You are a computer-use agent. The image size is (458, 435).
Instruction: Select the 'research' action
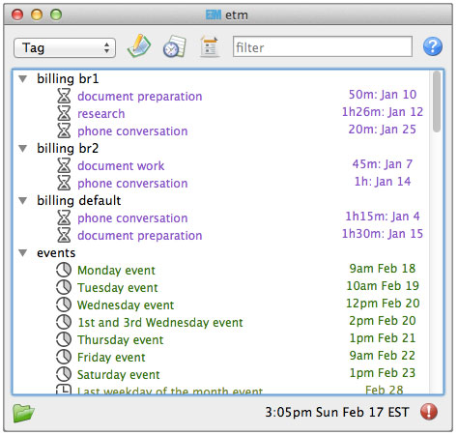tap(101, 114)
